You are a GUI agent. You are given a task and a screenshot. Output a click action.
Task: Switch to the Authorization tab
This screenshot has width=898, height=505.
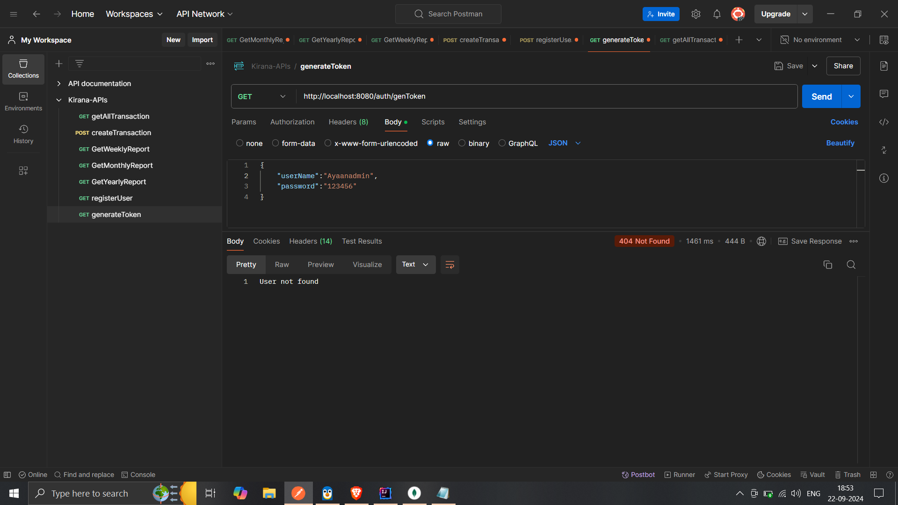(x=292, y=122)
